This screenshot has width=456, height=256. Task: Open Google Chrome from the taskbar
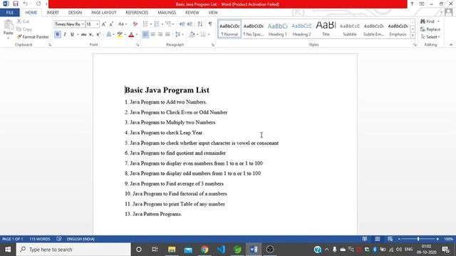pyautogui.click(x=204, y=250)
